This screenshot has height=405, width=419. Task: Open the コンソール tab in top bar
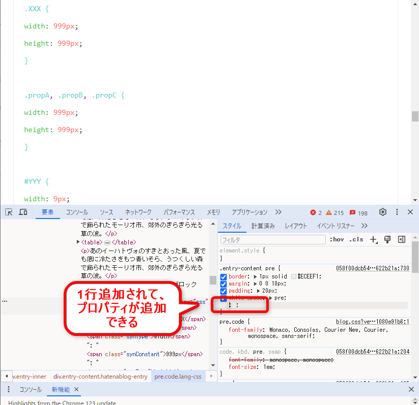point(77,212)
